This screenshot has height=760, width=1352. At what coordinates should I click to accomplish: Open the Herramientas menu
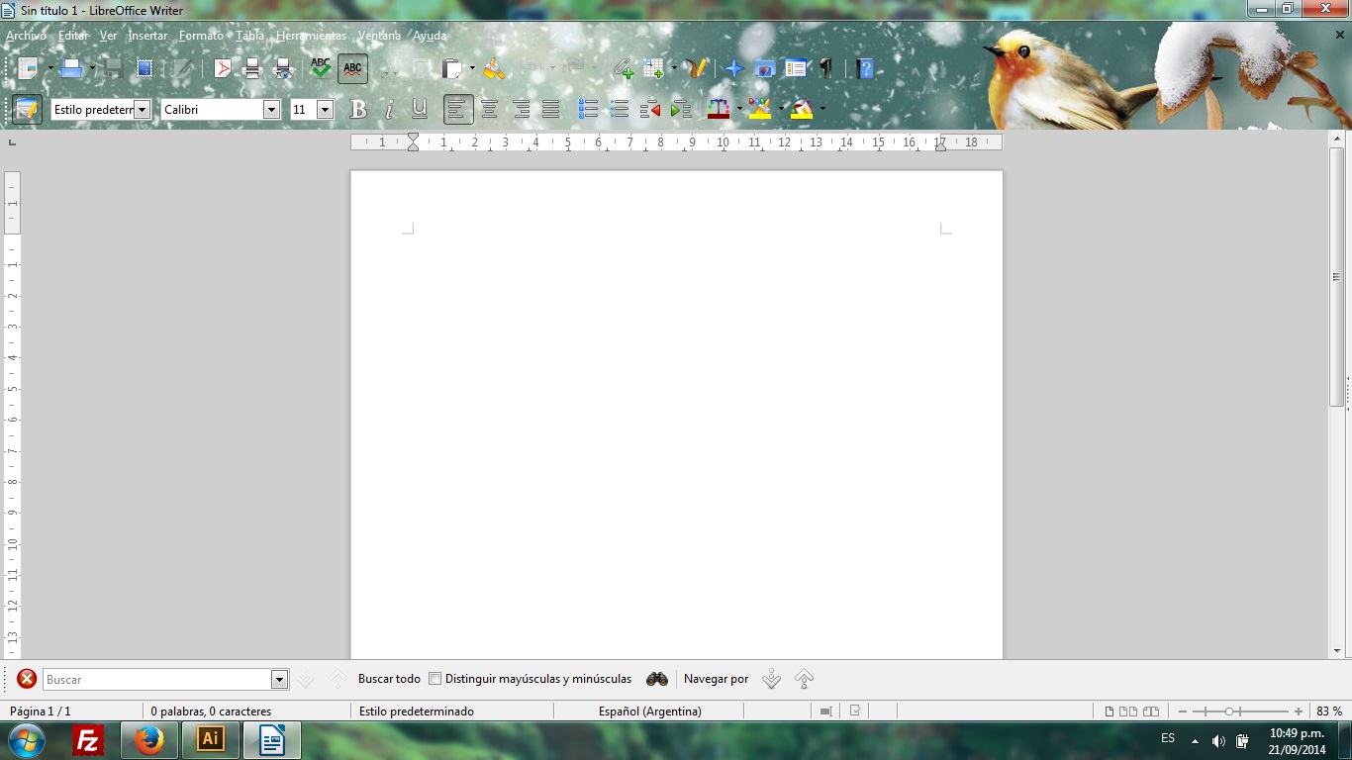pyautogui.click(x=311, y=36)
